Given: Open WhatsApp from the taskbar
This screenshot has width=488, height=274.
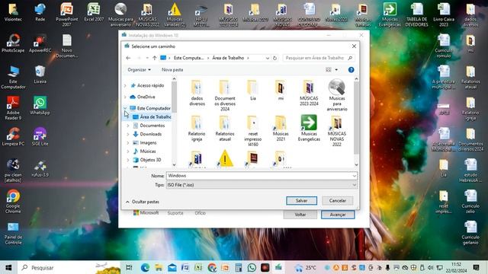Looking at the screenshot, I should [x=252, y=267].
